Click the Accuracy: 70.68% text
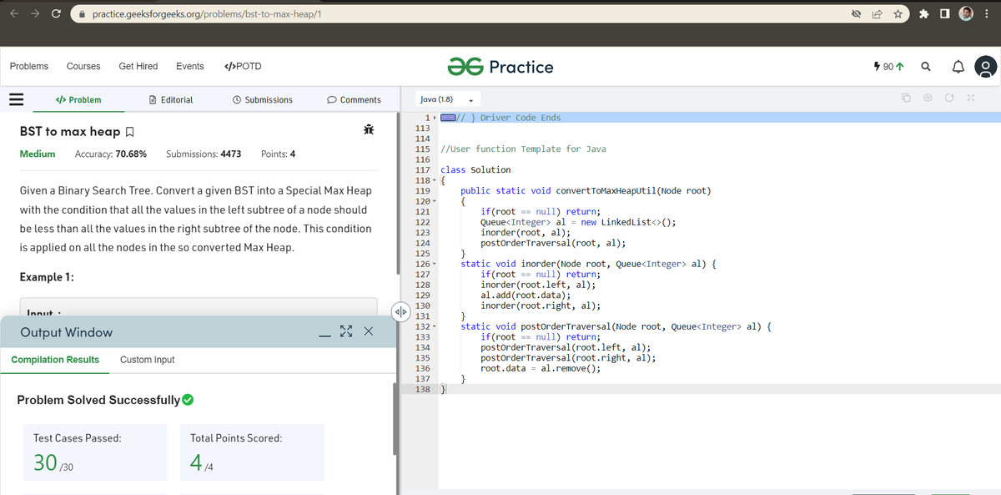This screenshot has width=1001, height=495. pos(111,154)
